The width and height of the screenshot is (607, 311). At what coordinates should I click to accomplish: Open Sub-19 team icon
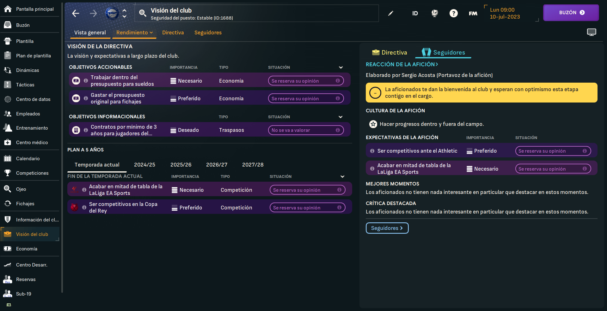point(8,294)
